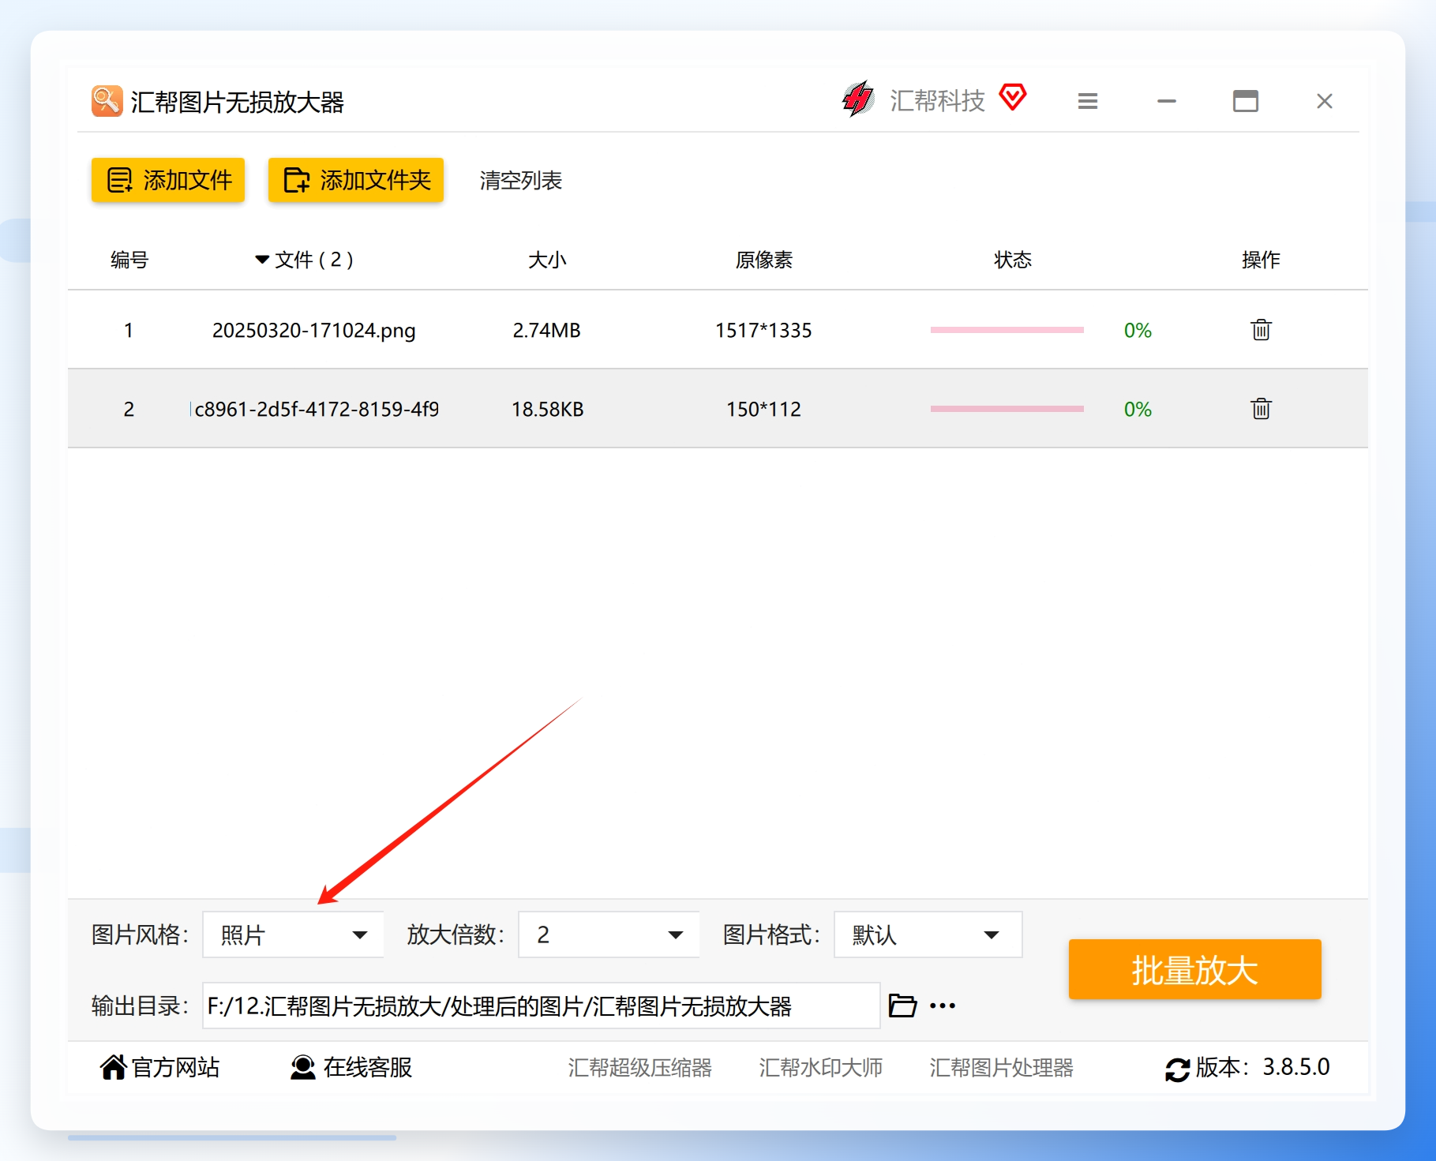
Task: Click the 18.58KB size cell
Action: pos(547,409)
